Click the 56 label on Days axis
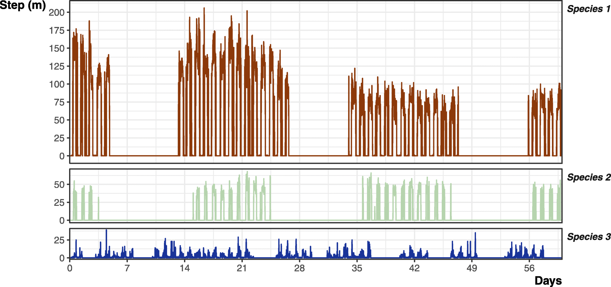The height and width of the screenshot is (287, 611). click(529, 268)
